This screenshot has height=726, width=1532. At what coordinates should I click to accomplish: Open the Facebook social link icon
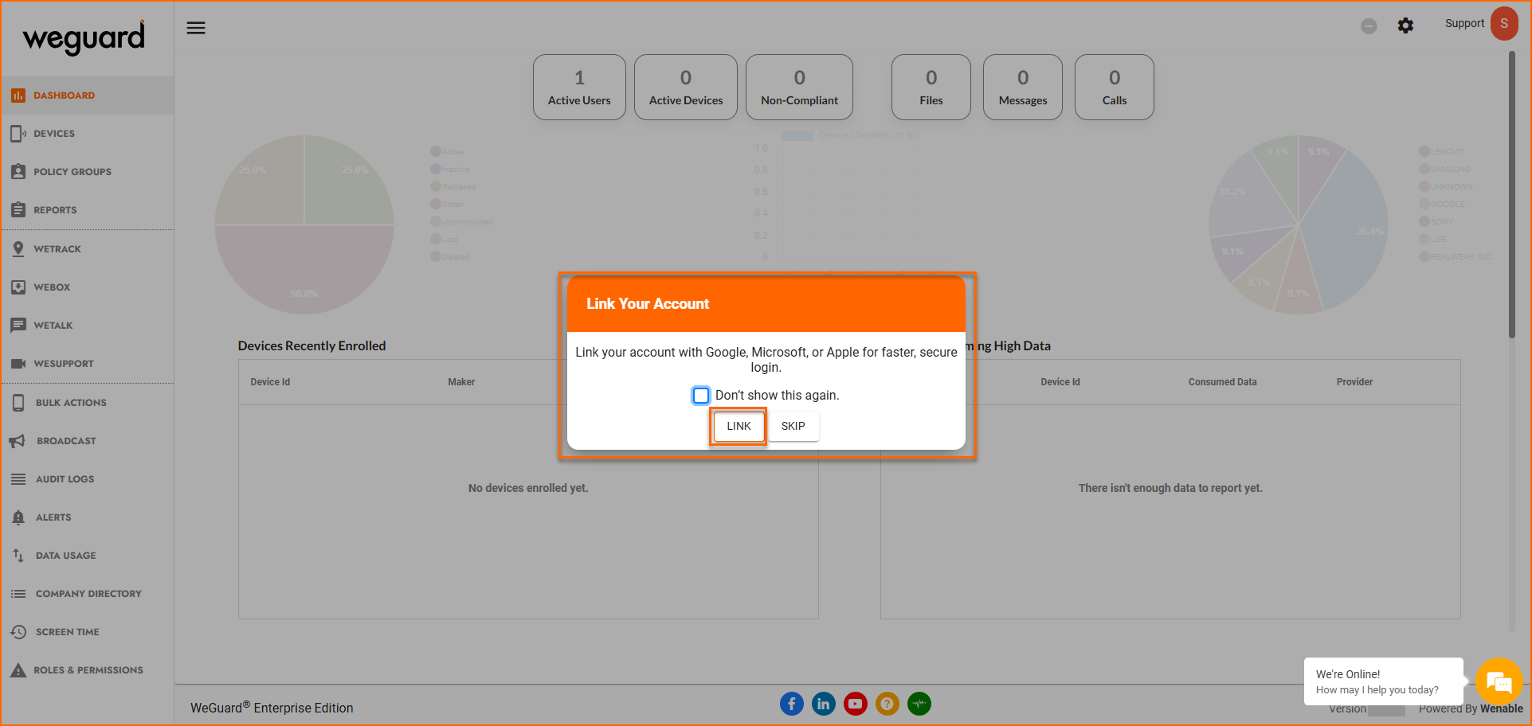[x=791, y=704]
